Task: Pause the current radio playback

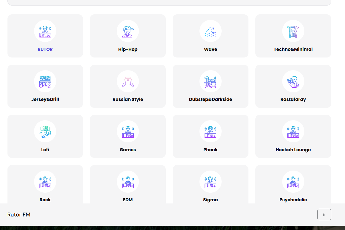Action: point(324,214)
